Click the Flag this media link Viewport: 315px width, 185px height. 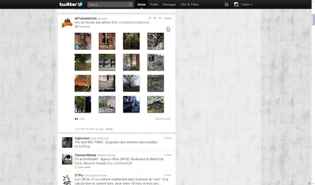(x=162, y=119)
